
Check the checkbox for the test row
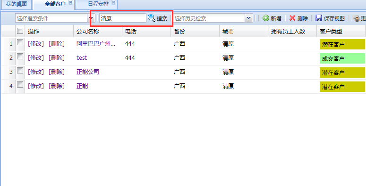[20, 57]
